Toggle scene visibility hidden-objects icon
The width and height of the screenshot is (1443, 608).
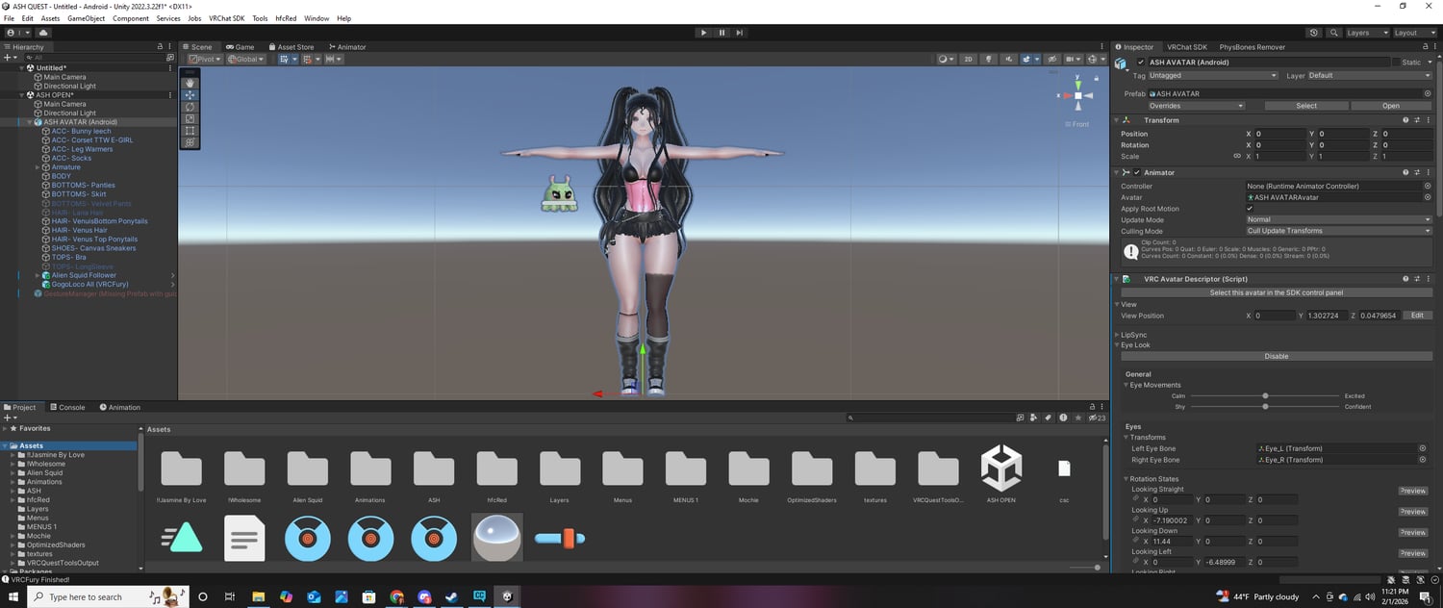[1052, 59]
